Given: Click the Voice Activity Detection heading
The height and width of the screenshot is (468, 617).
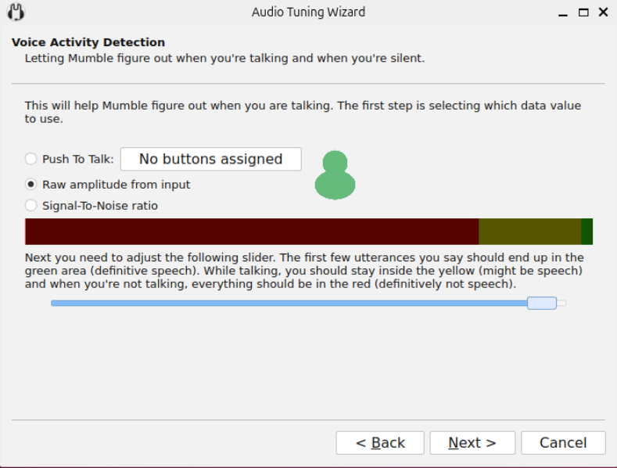Looking at the screenshot, I should pos(88,42).
